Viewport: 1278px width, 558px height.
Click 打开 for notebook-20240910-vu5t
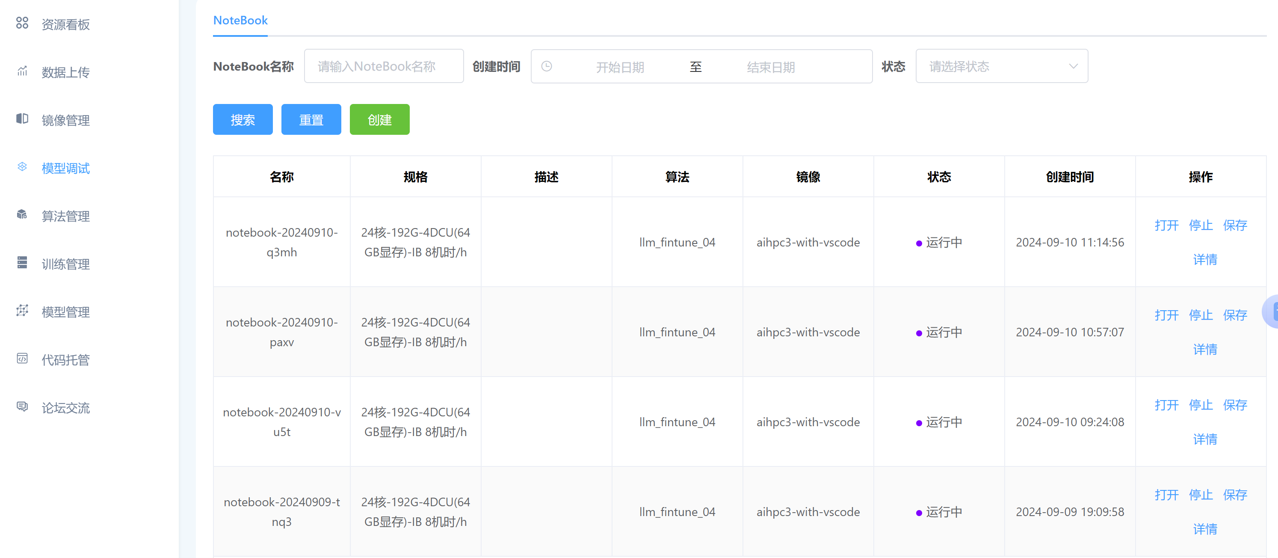tap(1166, 405)
